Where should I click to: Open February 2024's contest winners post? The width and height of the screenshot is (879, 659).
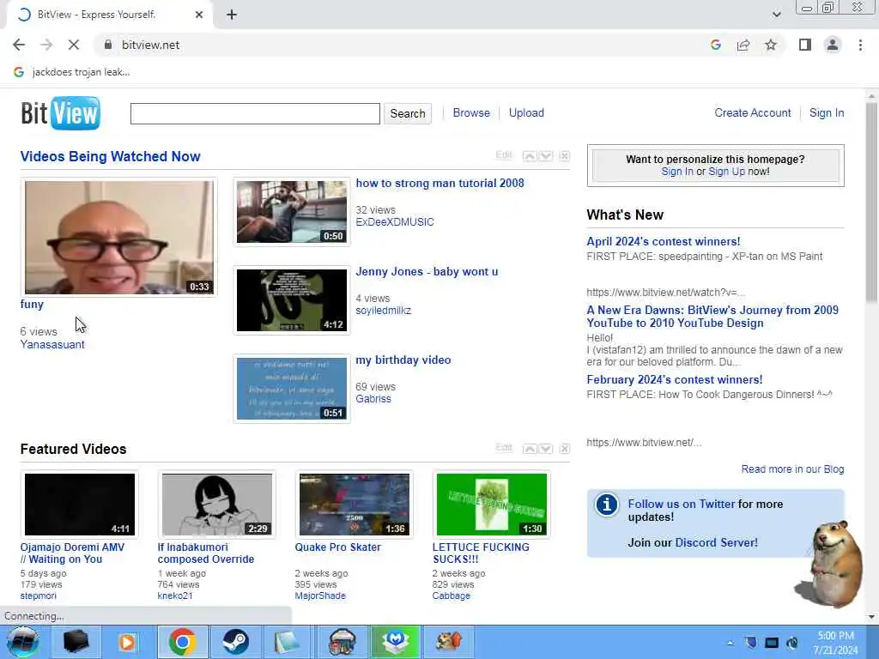coord(675,380)
